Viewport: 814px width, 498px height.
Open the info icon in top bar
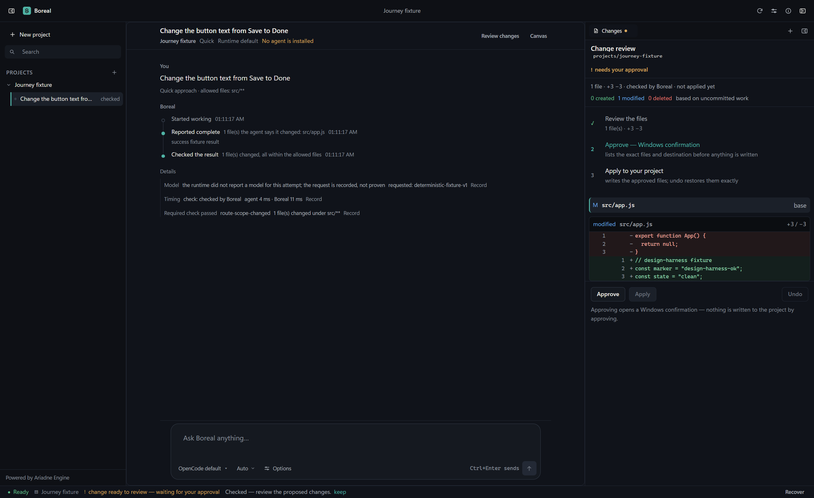coord(788,11)
